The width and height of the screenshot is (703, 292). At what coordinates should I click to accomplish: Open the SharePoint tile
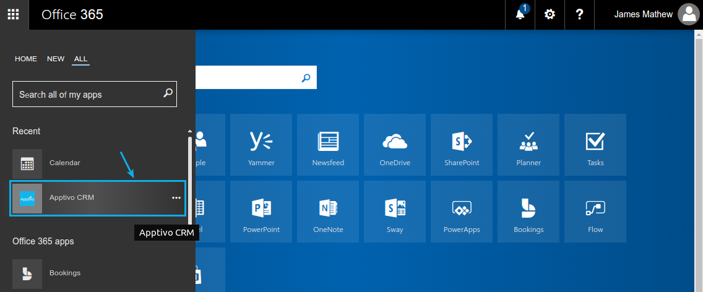click(x=462, y=144)
